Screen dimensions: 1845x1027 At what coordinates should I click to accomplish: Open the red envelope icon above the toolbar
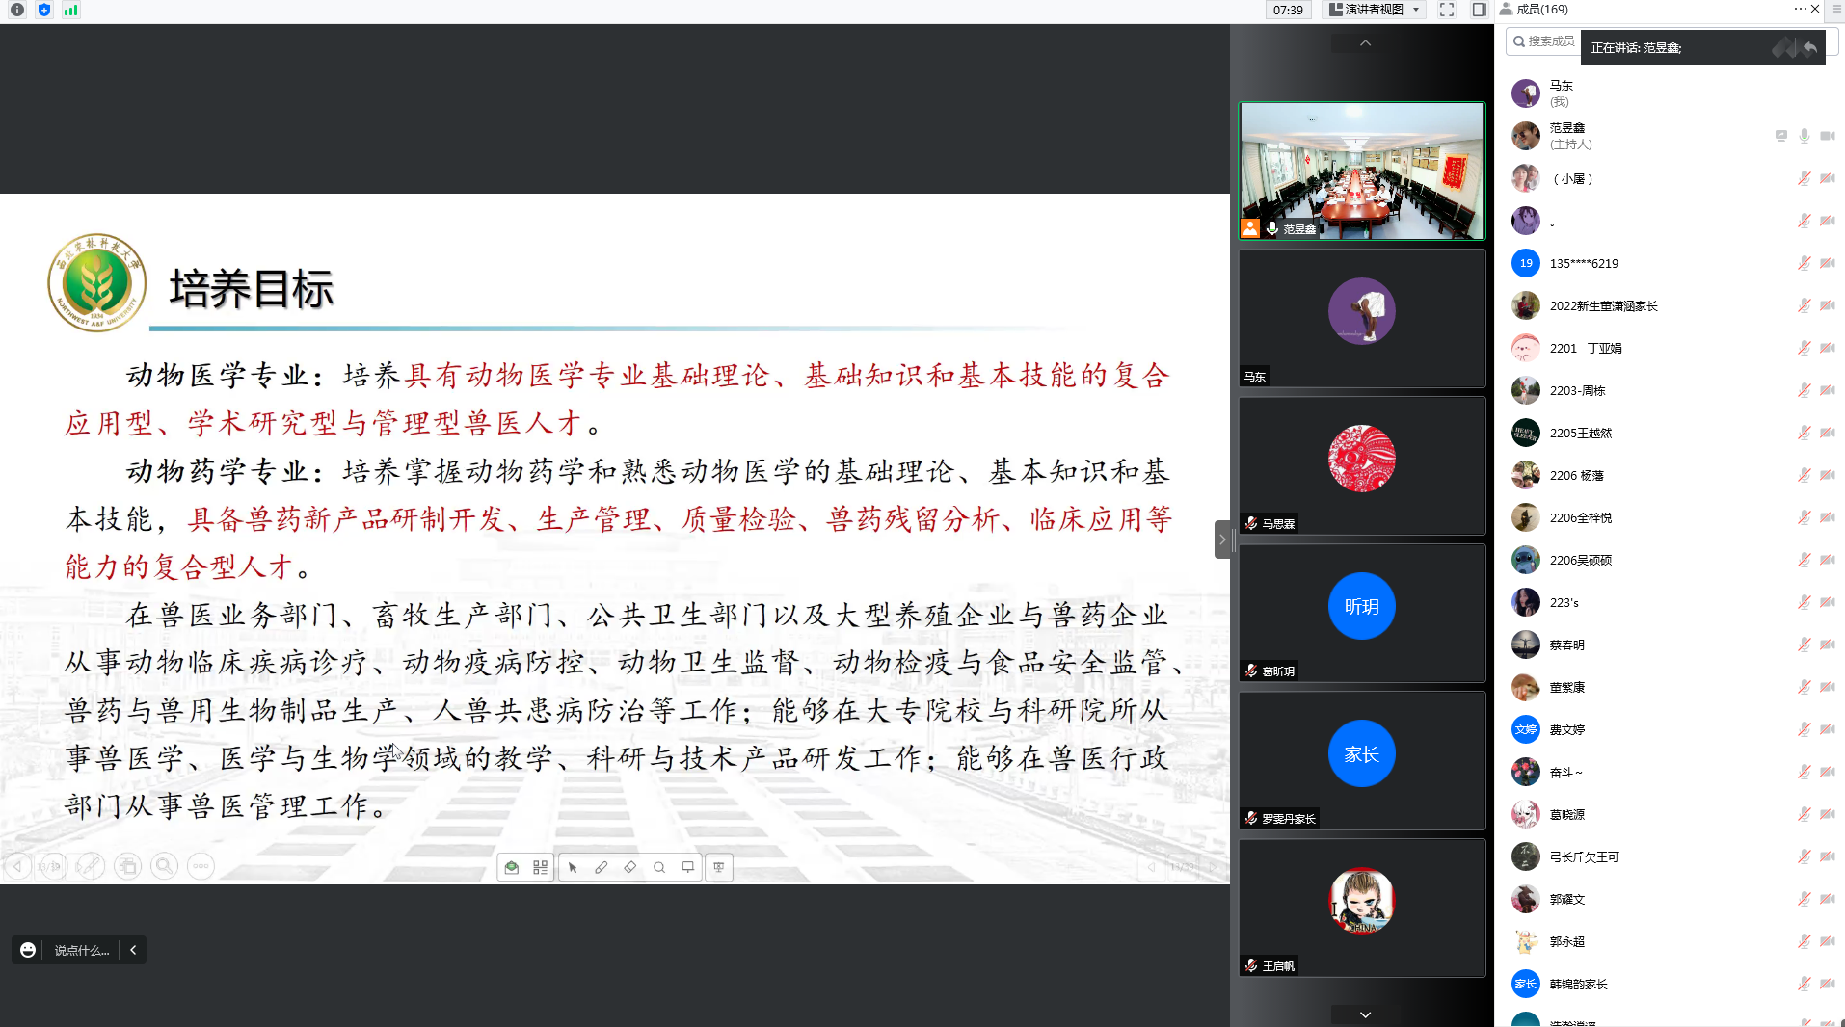511,867
